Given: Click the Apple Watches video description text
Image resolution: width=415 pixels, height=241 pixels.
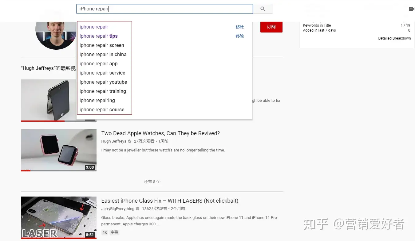Looking at the screenshot, I should pyautogui.click(x=163, y=150).
